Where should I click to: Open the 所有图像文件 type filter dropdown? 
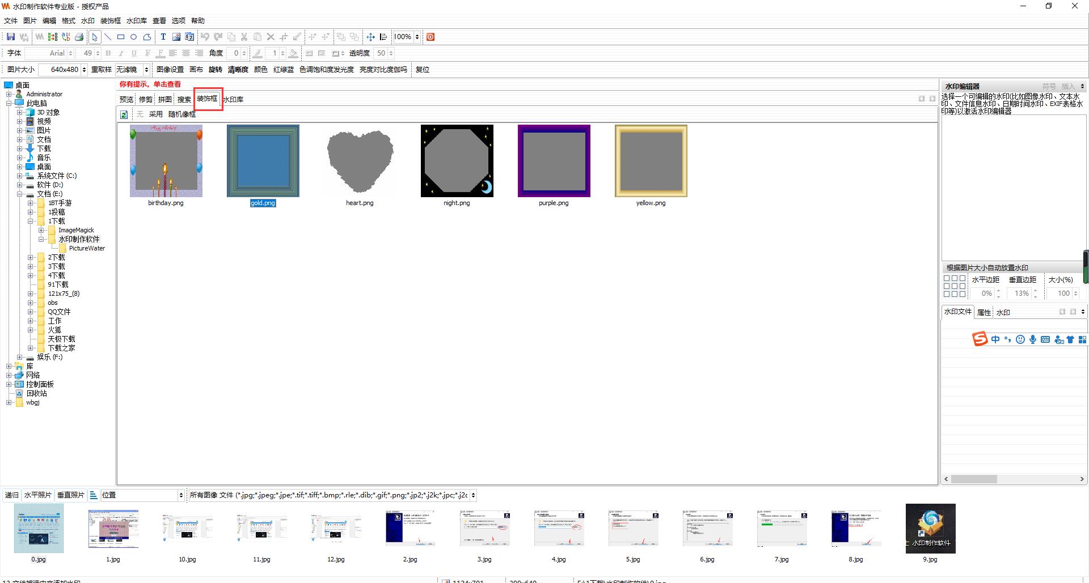[473, 495]
